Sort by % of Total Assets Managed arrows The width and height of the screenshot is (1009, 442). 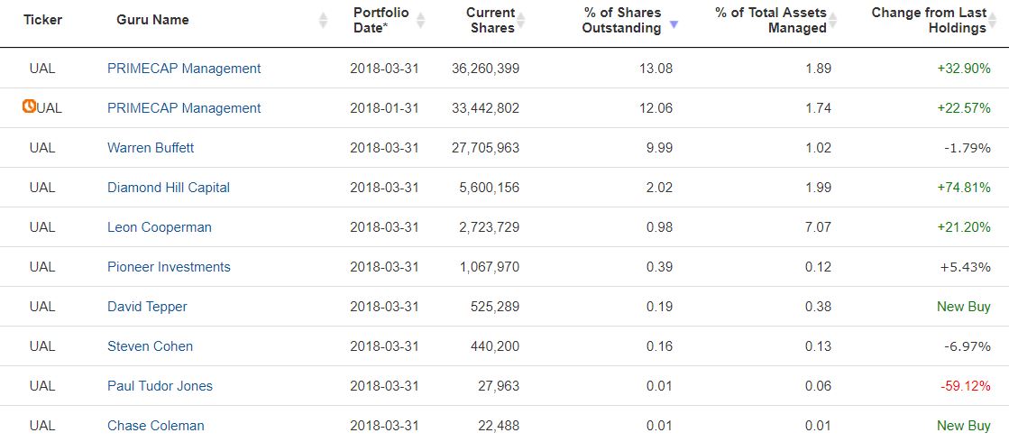[832, 21]
